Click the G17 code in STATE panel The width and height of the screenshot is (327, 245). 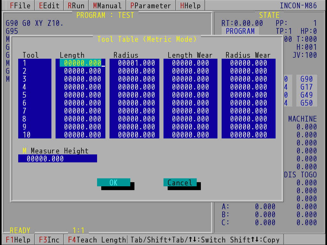coord(307,87)
